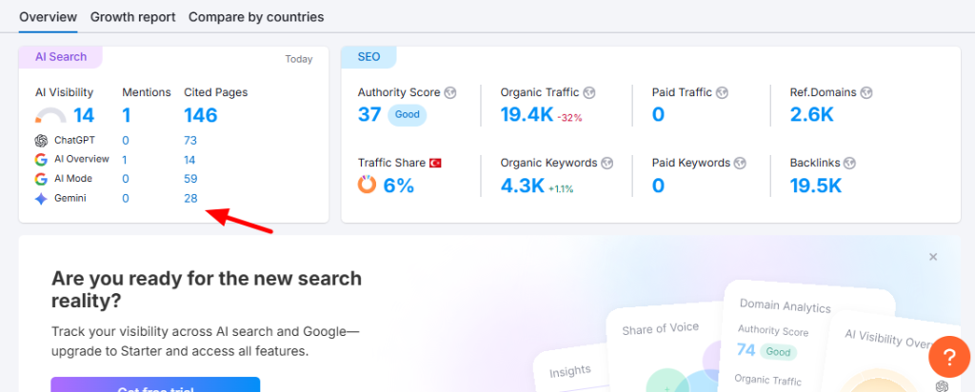This screenshot has width=975, height=392.
Task: Click the Mentions column header
Action: (146, 92)
